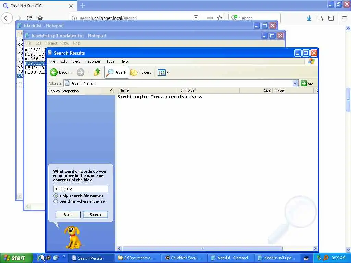351x263 pixels.
Task: Click the KB958106 line in Notepad
Action: 35,50
